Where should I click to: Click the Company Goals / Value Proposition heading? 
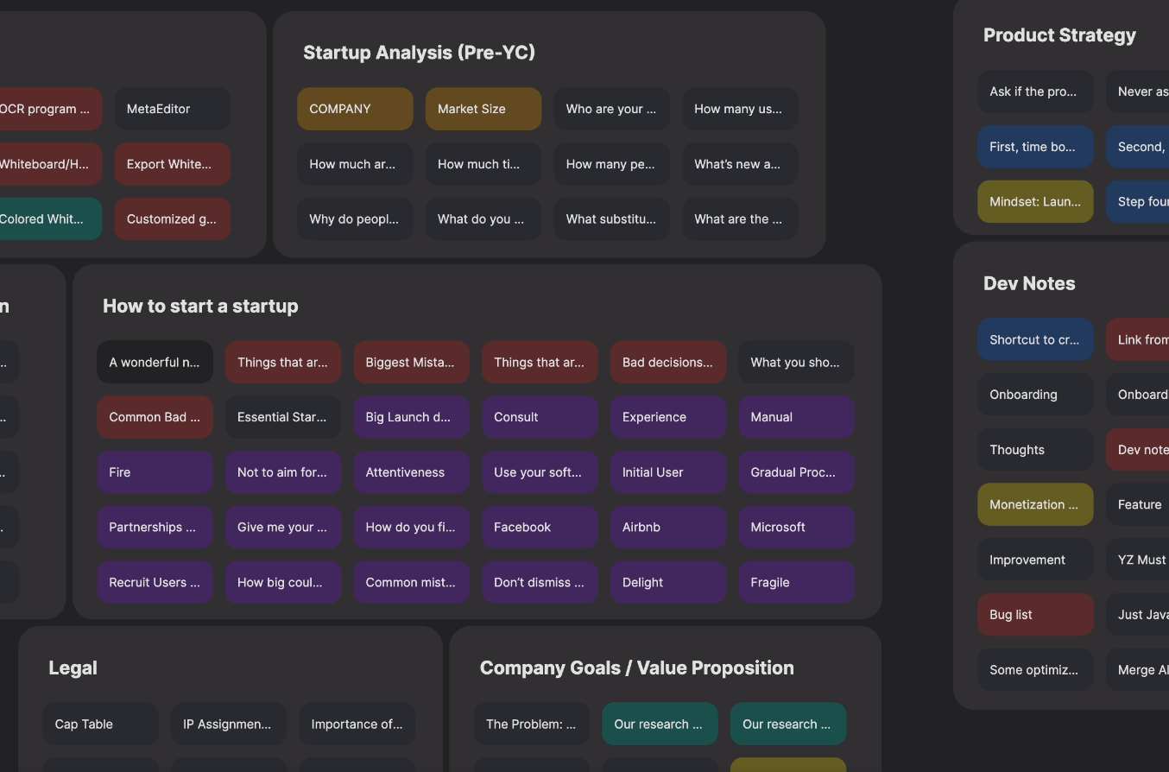tap(636, 668)
